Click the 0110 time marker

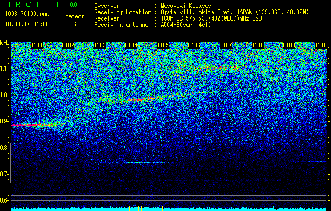click(320, 45)
